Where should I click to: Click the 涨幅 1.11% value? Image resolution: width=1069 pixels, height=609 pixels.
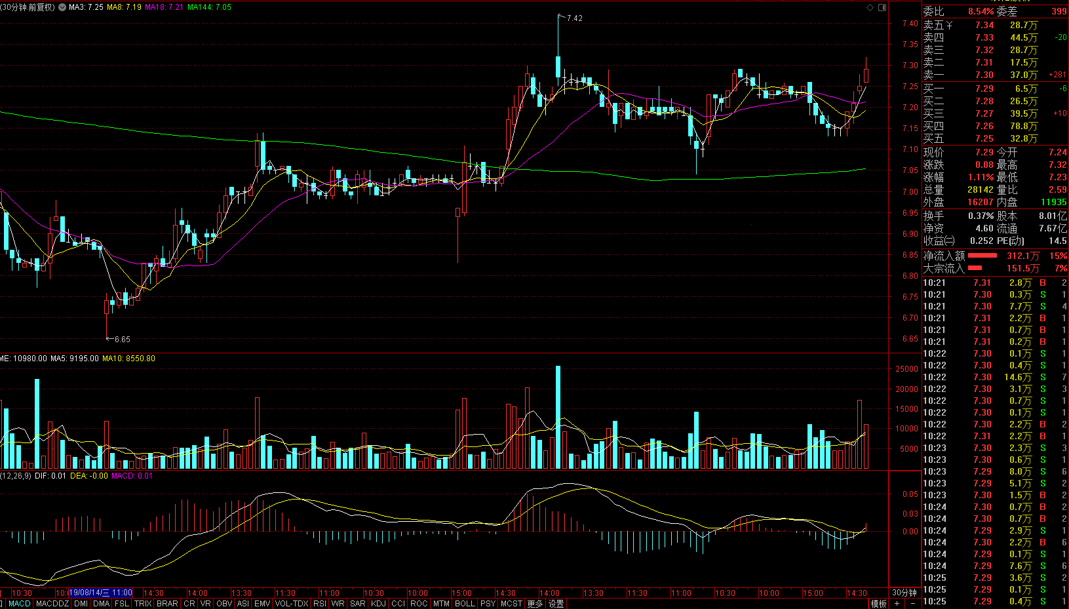pos(981,177)
